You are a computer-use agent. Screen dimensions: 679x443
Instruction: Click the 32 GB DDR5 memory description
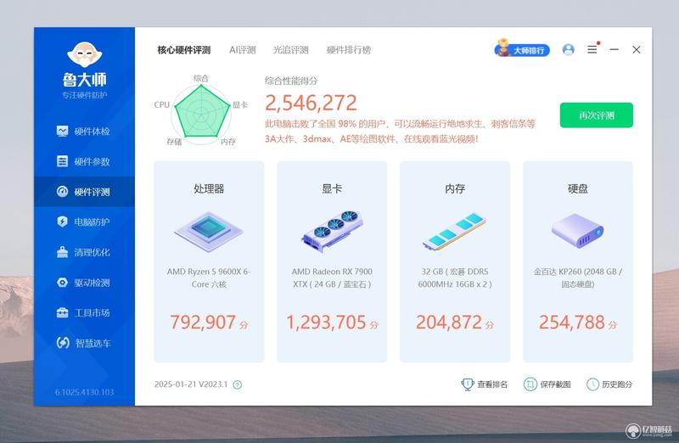click(x=455, y=278)
